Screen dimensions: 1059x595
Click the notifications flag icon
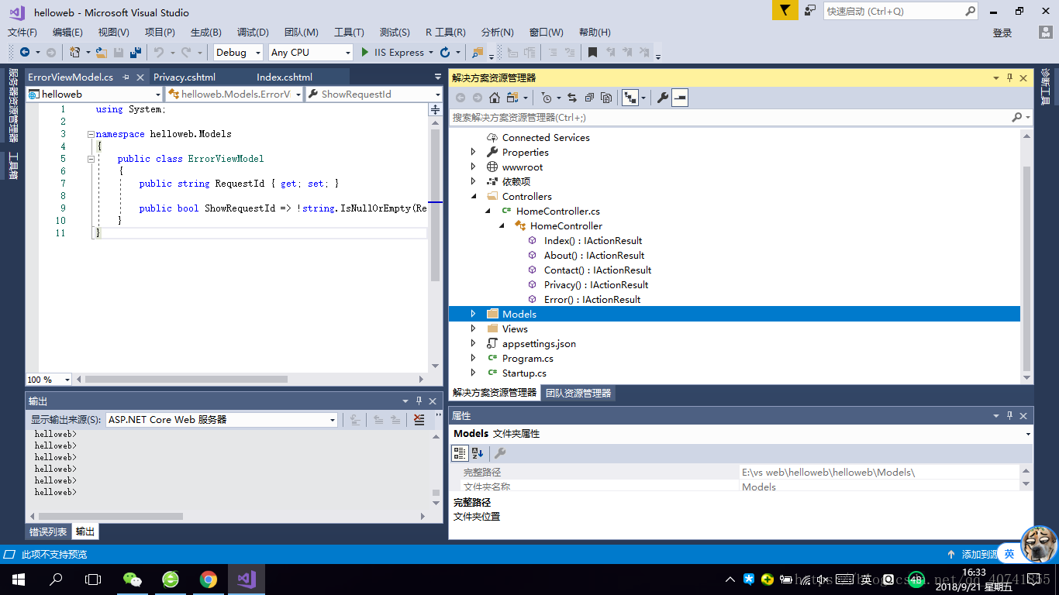785,11
